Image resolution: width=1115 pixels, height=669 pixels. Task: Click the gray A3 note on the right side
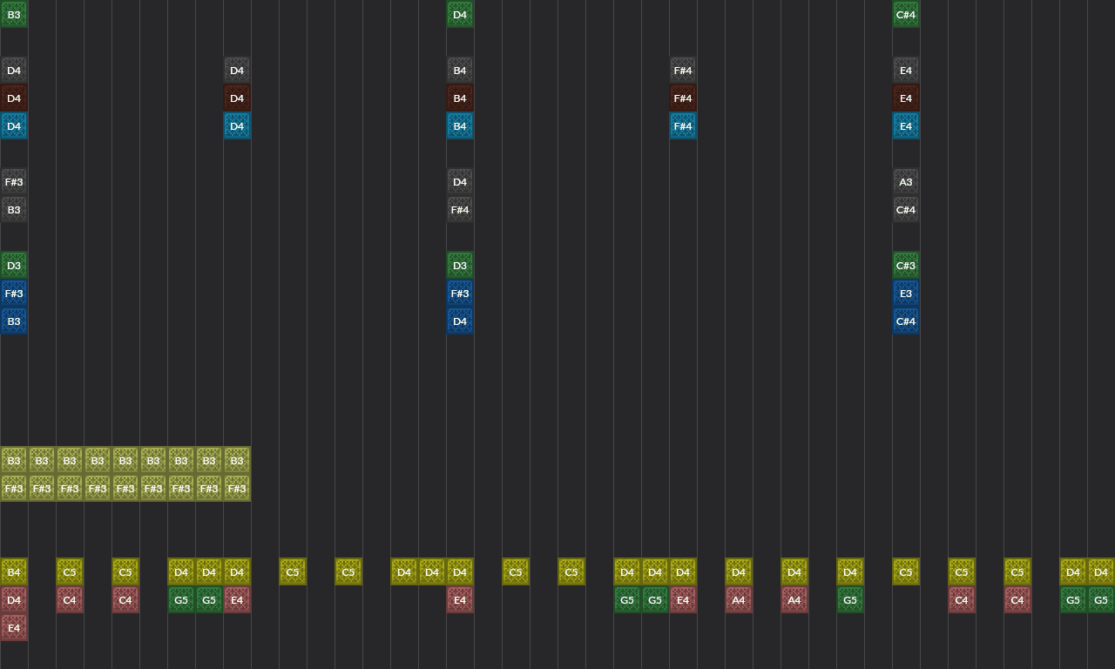pyautogui.click(x=906, y=181)
